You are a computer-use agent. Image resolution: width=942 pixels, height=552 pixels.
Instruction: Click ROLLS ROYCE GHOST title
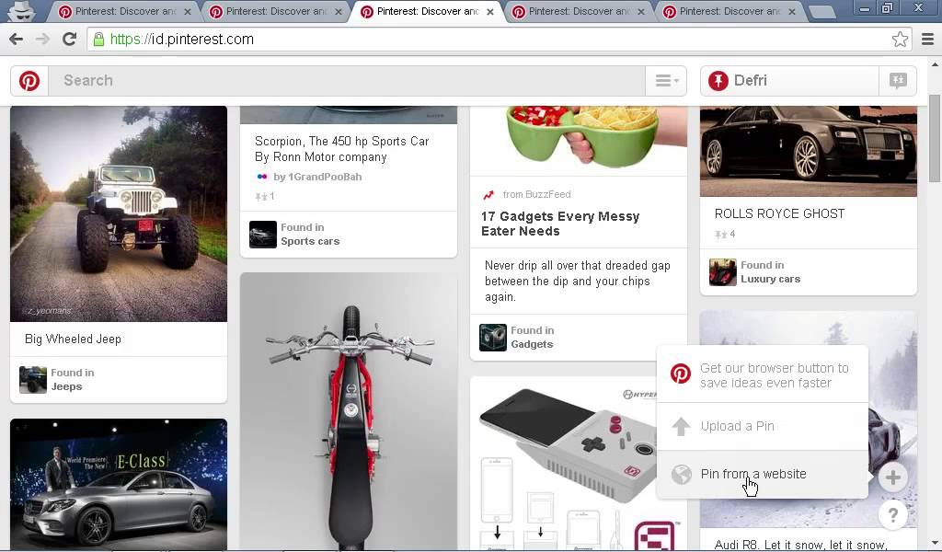779,213
